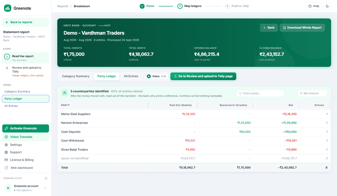Click the power icon beside Greenote v1.0.41
Viewport: 337px width, 196px height.
46,178
